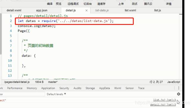193x108 pixels.
Task: Click the /pages/detail/detail.js path in status bar
Action: tap(17, 82)
